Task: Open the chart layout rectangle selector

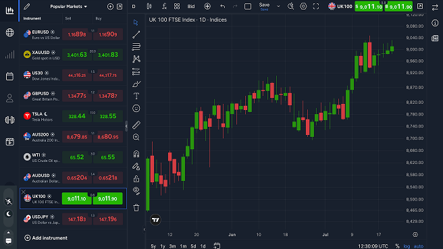Action: click(x=248, y=6)
